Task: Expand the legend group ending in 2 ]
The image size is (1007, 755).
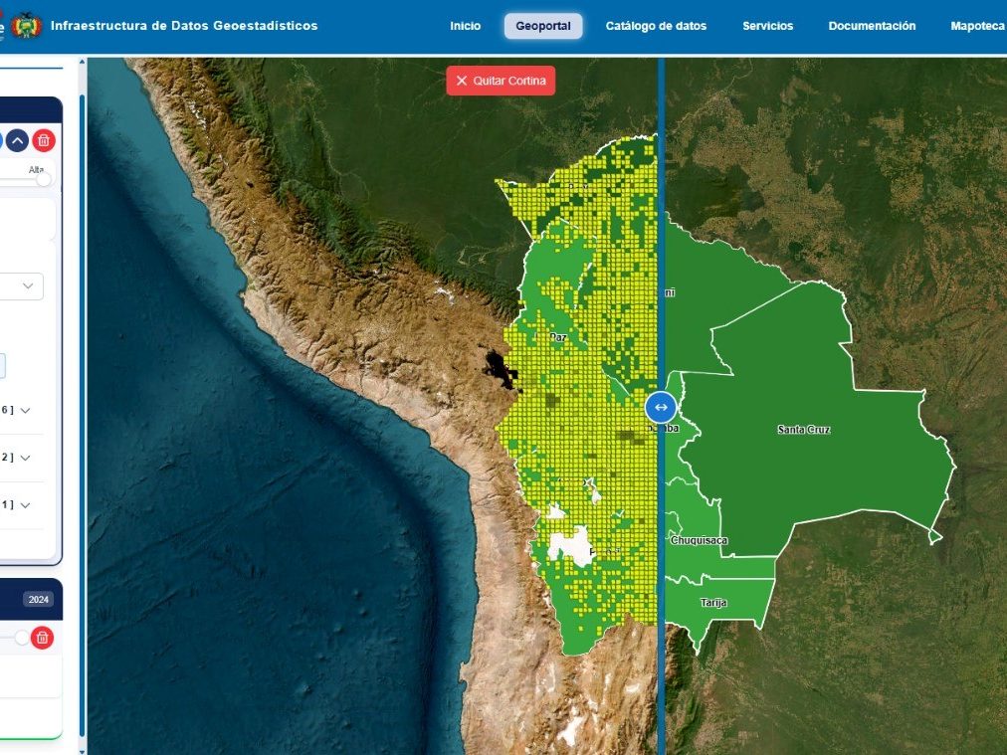Action: [x=25, y=458]
